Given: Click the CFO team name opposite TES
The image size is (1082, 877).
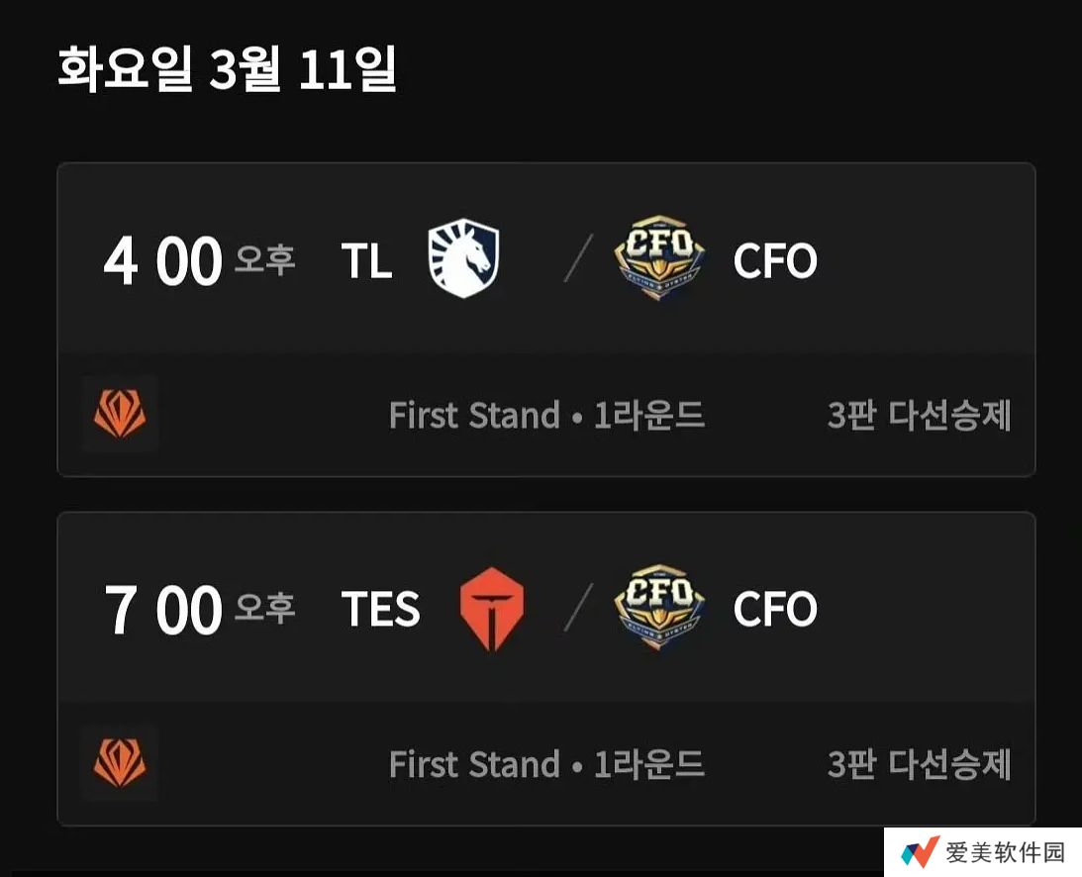Looking at the screenshot, I should 774,610.
